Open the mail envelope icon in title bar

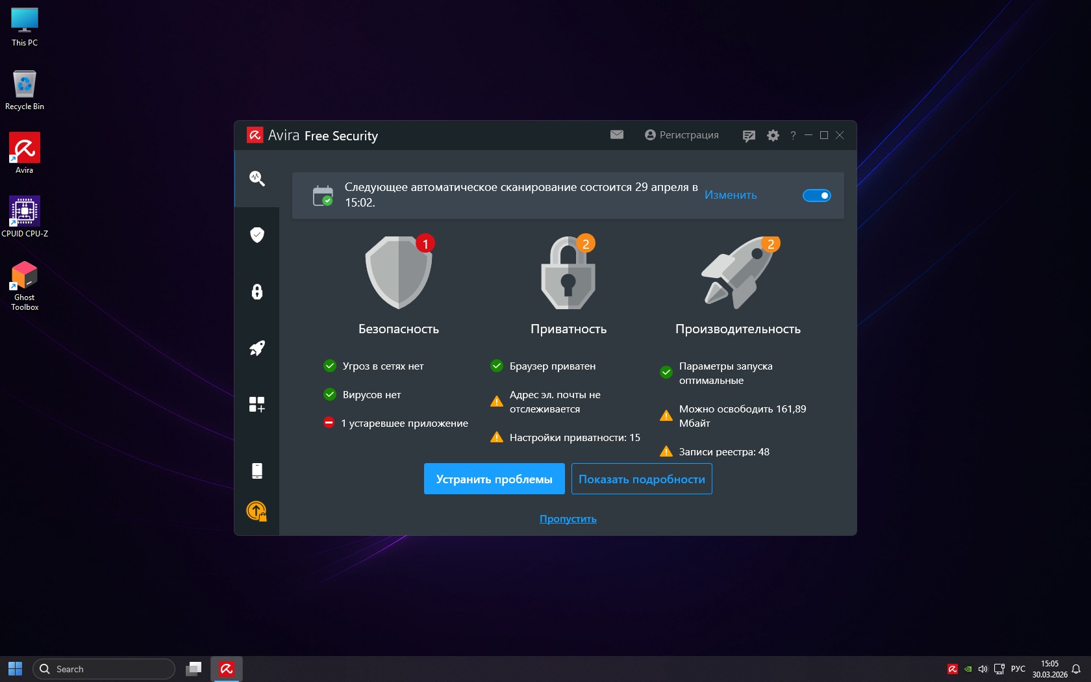tap(617, 134)
